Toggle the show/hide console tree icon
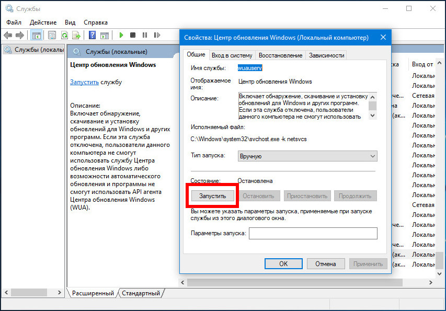 tap(37, 35)
